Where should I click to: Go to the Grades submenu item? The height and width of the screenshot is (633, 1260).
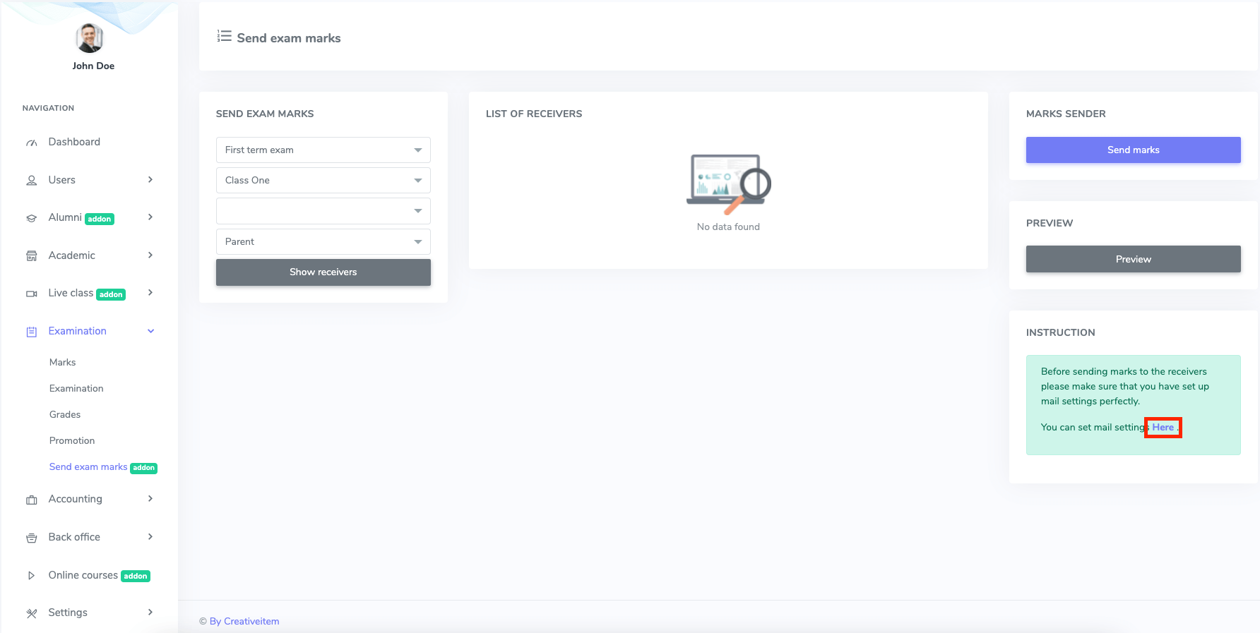click(x=65, y=414)
